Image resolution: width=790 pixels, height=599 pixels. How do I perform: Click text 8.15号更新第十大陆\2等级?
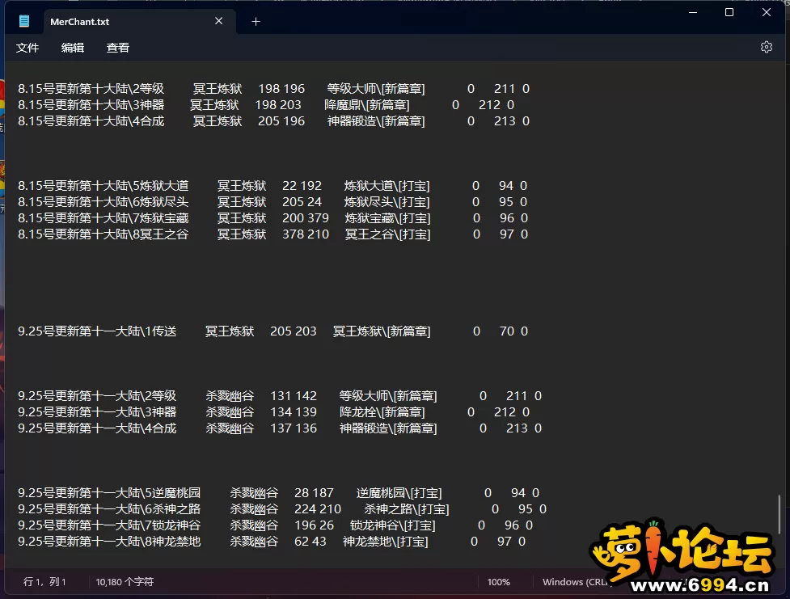(91, 89)
